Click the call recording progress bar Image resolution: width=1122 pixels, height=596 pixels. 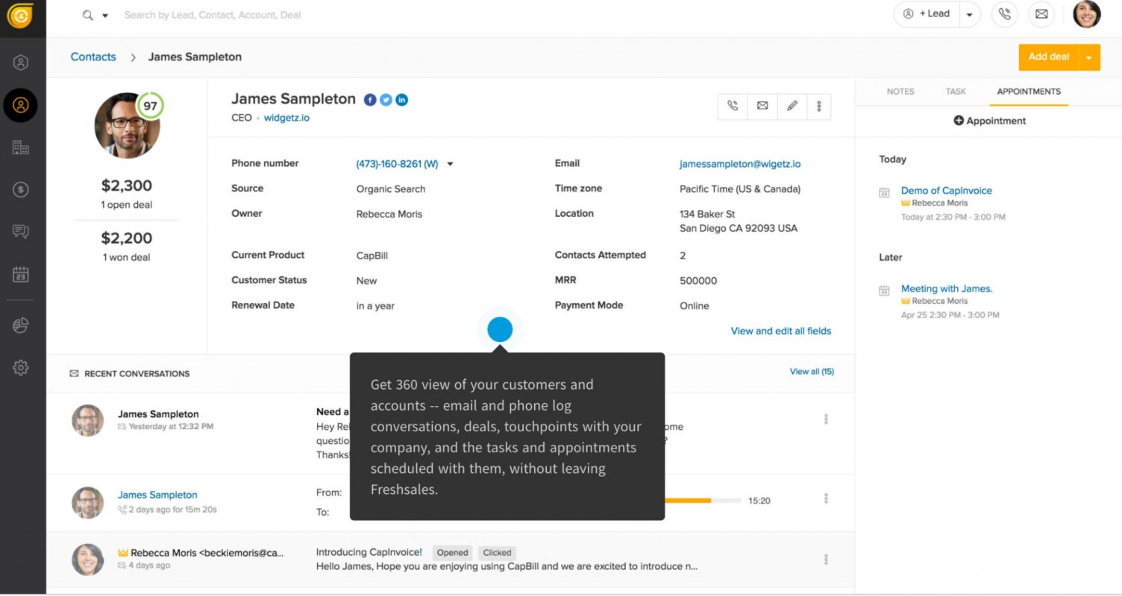(x=701, y=501)
